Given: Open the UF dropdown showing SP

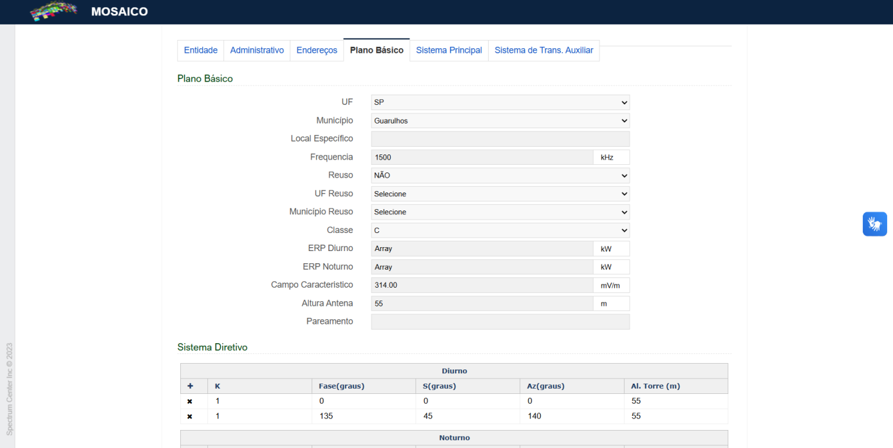Looking at the screenshot, I should [500, 102].
